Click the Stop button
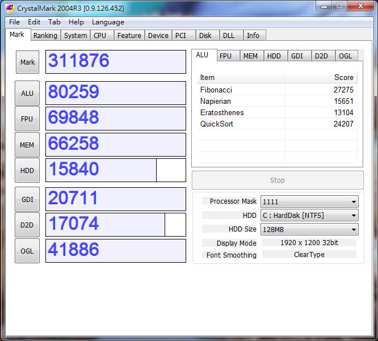 (x=278, y=180)
